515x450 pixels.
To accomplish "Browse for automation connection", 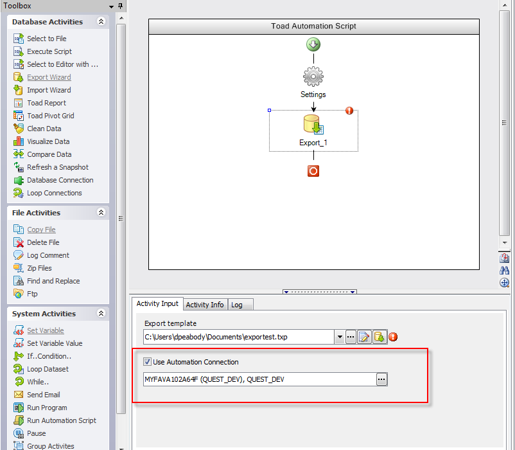I will tap(381, 379).
